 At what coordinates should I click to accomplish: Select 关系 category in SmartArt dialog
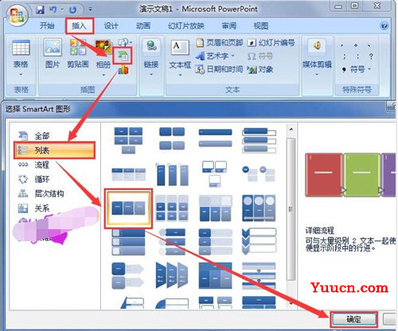click(x=33, y=208)
